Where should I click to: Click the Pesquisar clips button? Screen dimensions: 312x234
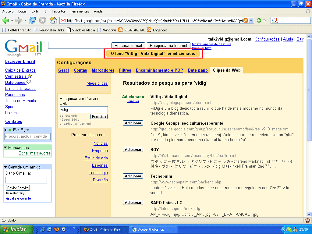coord(99,117)
